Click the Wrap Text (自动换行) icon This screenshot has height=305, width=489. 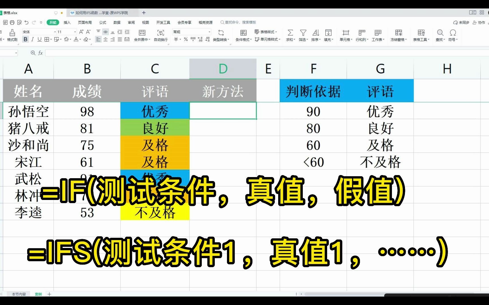tap(160, 32)
